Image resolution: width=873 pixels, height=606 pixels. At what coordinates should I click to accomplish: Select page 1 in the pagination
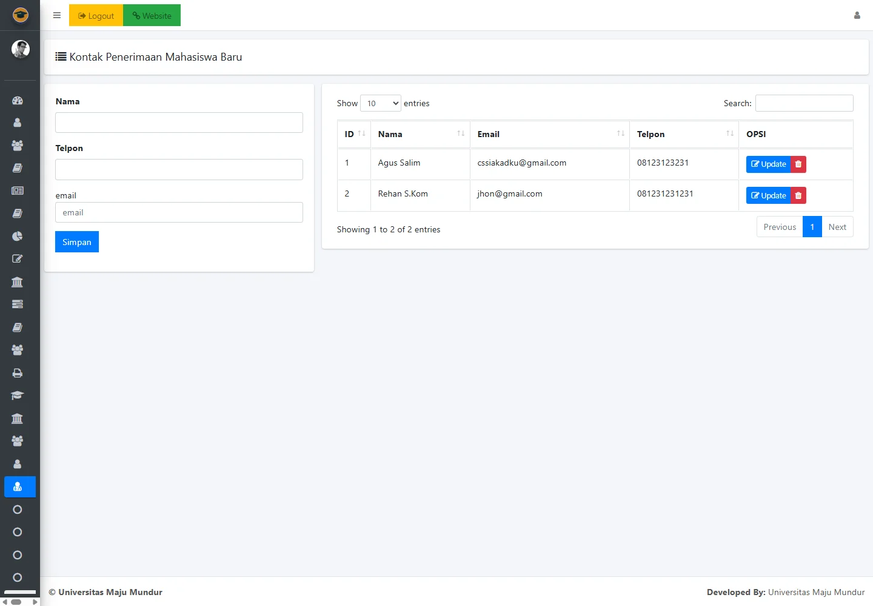tap(812, 227)
